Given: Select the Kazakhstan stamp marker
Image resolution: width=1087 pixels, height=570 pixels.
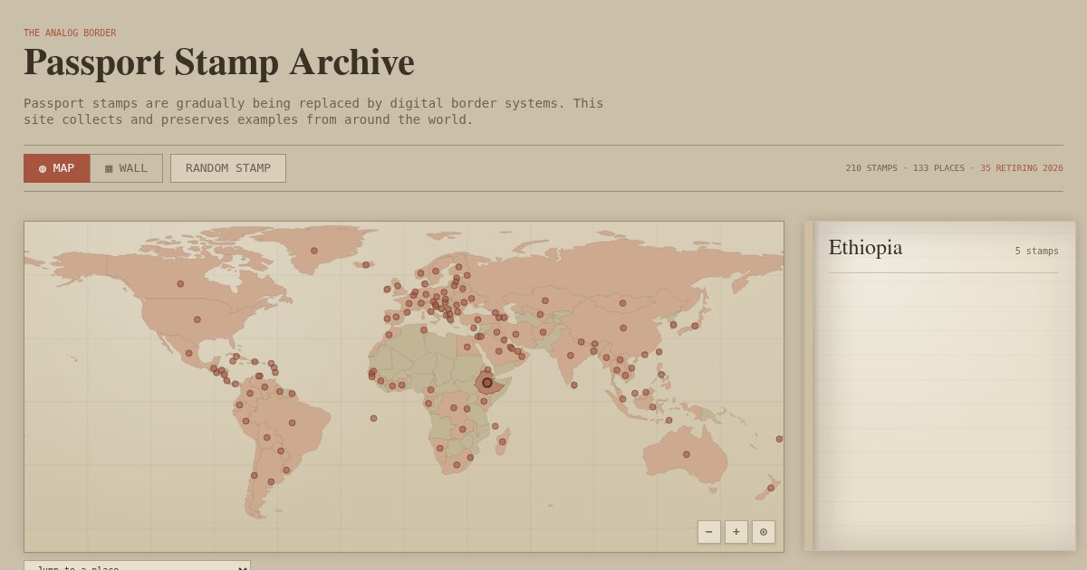Looking at the screenshot, I should [545, 300].
